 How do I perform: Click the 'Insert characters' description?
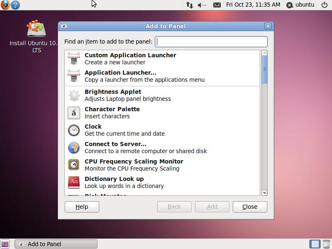107,116
